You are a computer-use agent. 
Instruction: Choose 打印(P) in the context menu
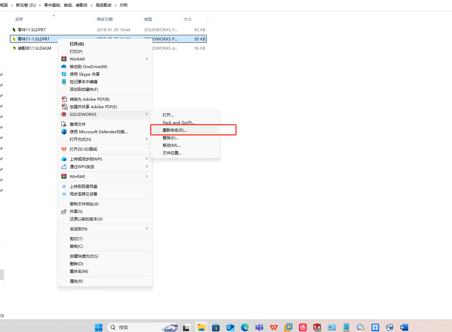click(76, 51)
